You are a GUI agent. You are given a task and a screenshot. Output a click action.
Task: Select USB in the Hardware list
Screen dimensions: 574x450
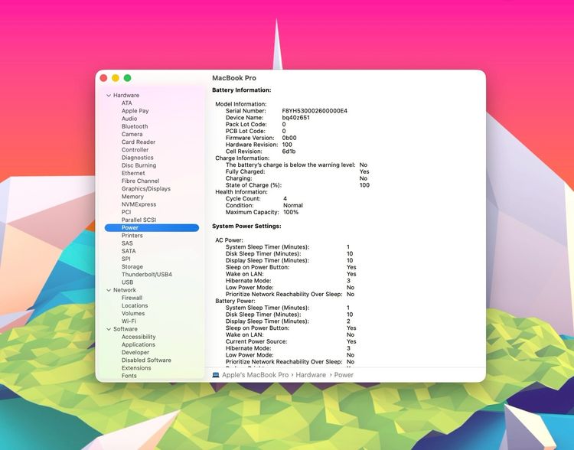click(127, 282)
